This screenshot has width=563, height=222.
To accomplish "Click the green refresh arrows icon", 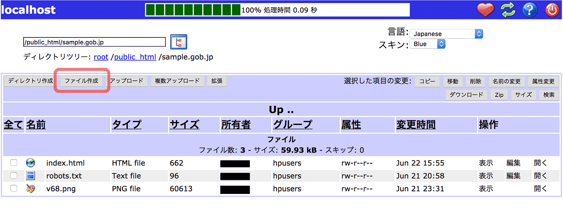I will 508,9.
